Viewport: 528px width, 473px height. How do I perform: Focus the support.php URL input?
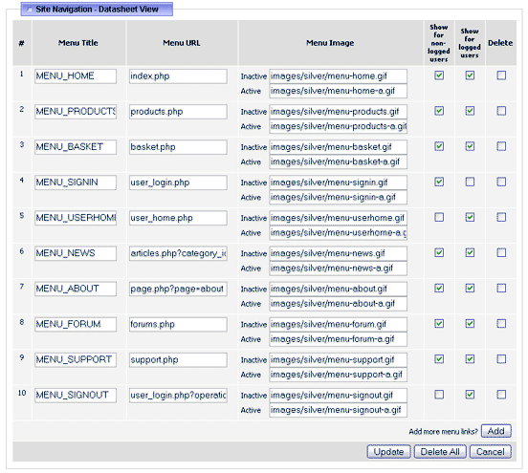[x=178, y=360]
